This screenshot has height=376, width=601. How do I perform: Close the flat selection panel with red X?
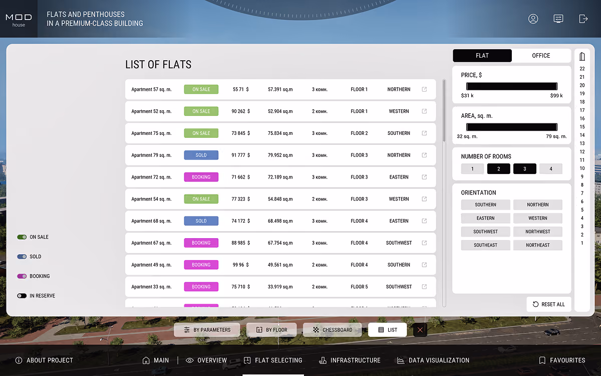point(420,330)
